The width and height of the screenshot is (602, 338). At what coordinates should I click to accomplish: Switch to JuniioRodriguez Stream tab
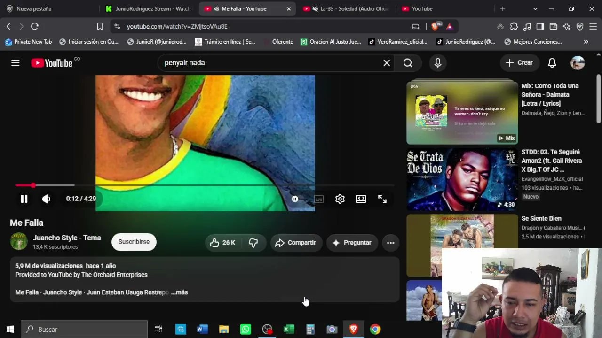(149, 9)
